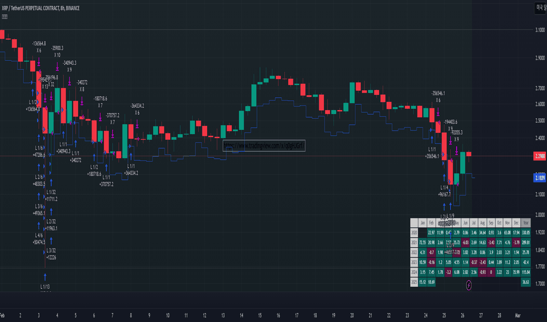Select the Jun column header in returns table

(x=465, y=223)
